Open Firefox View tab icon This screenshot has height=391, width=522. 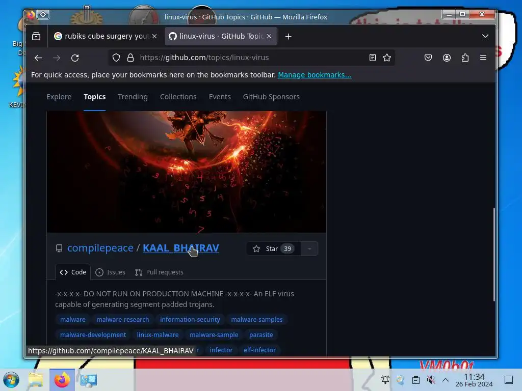coord(36,36)
